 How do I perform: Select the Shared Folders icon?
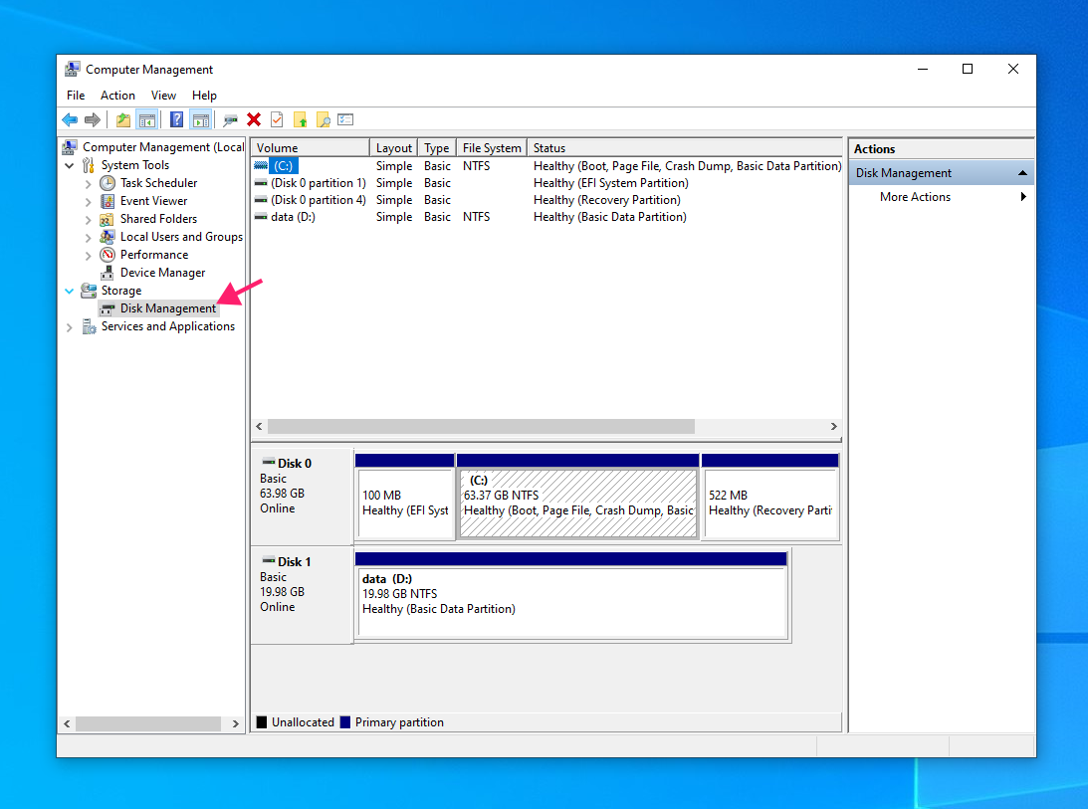(108, 219)
